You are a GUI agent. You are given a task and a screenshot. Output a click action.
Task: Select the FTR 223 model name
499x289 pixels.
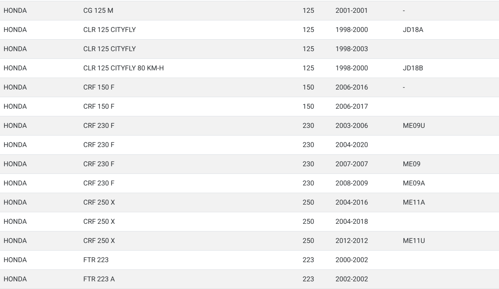pyautogui.click(x=96, y=260)
